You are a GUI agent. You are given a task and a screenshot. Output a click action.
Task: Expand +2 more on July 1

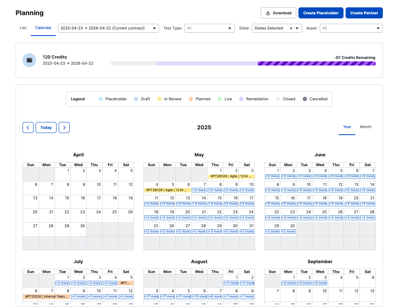62,283
